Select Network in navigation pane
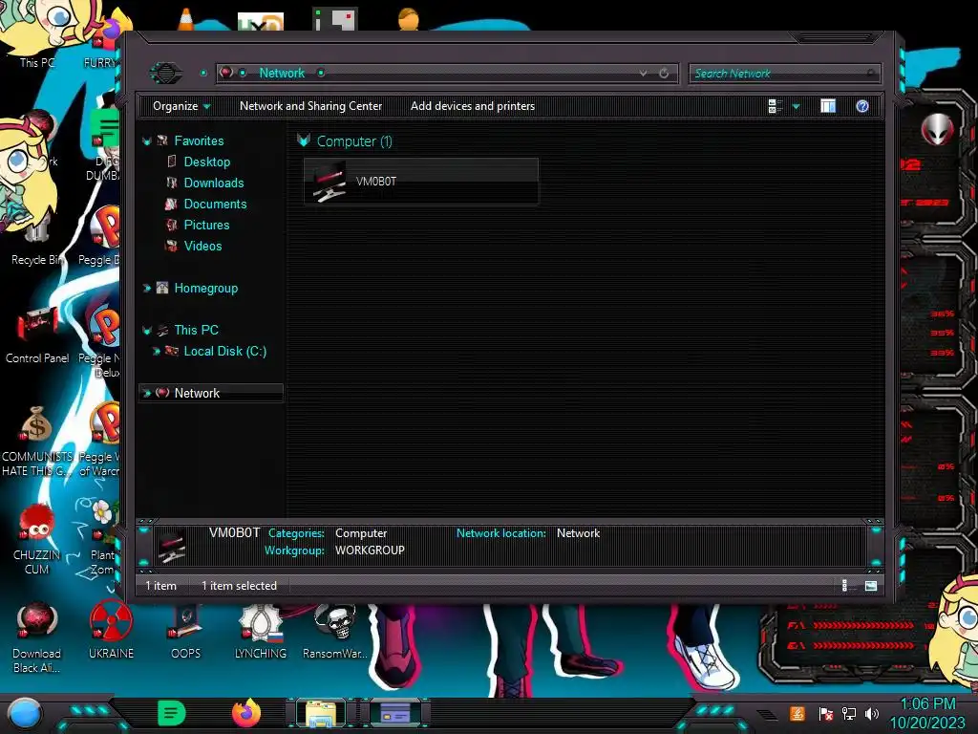The image size is (978, 734). (197, 393)
